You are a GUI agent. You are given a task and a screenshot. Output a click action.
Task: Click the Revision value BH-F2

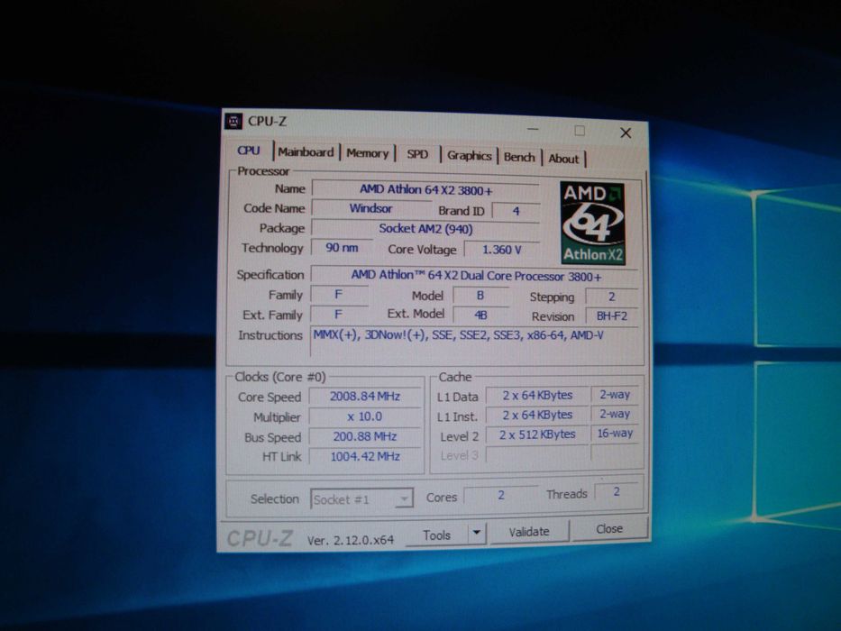(x=611, y=316)
